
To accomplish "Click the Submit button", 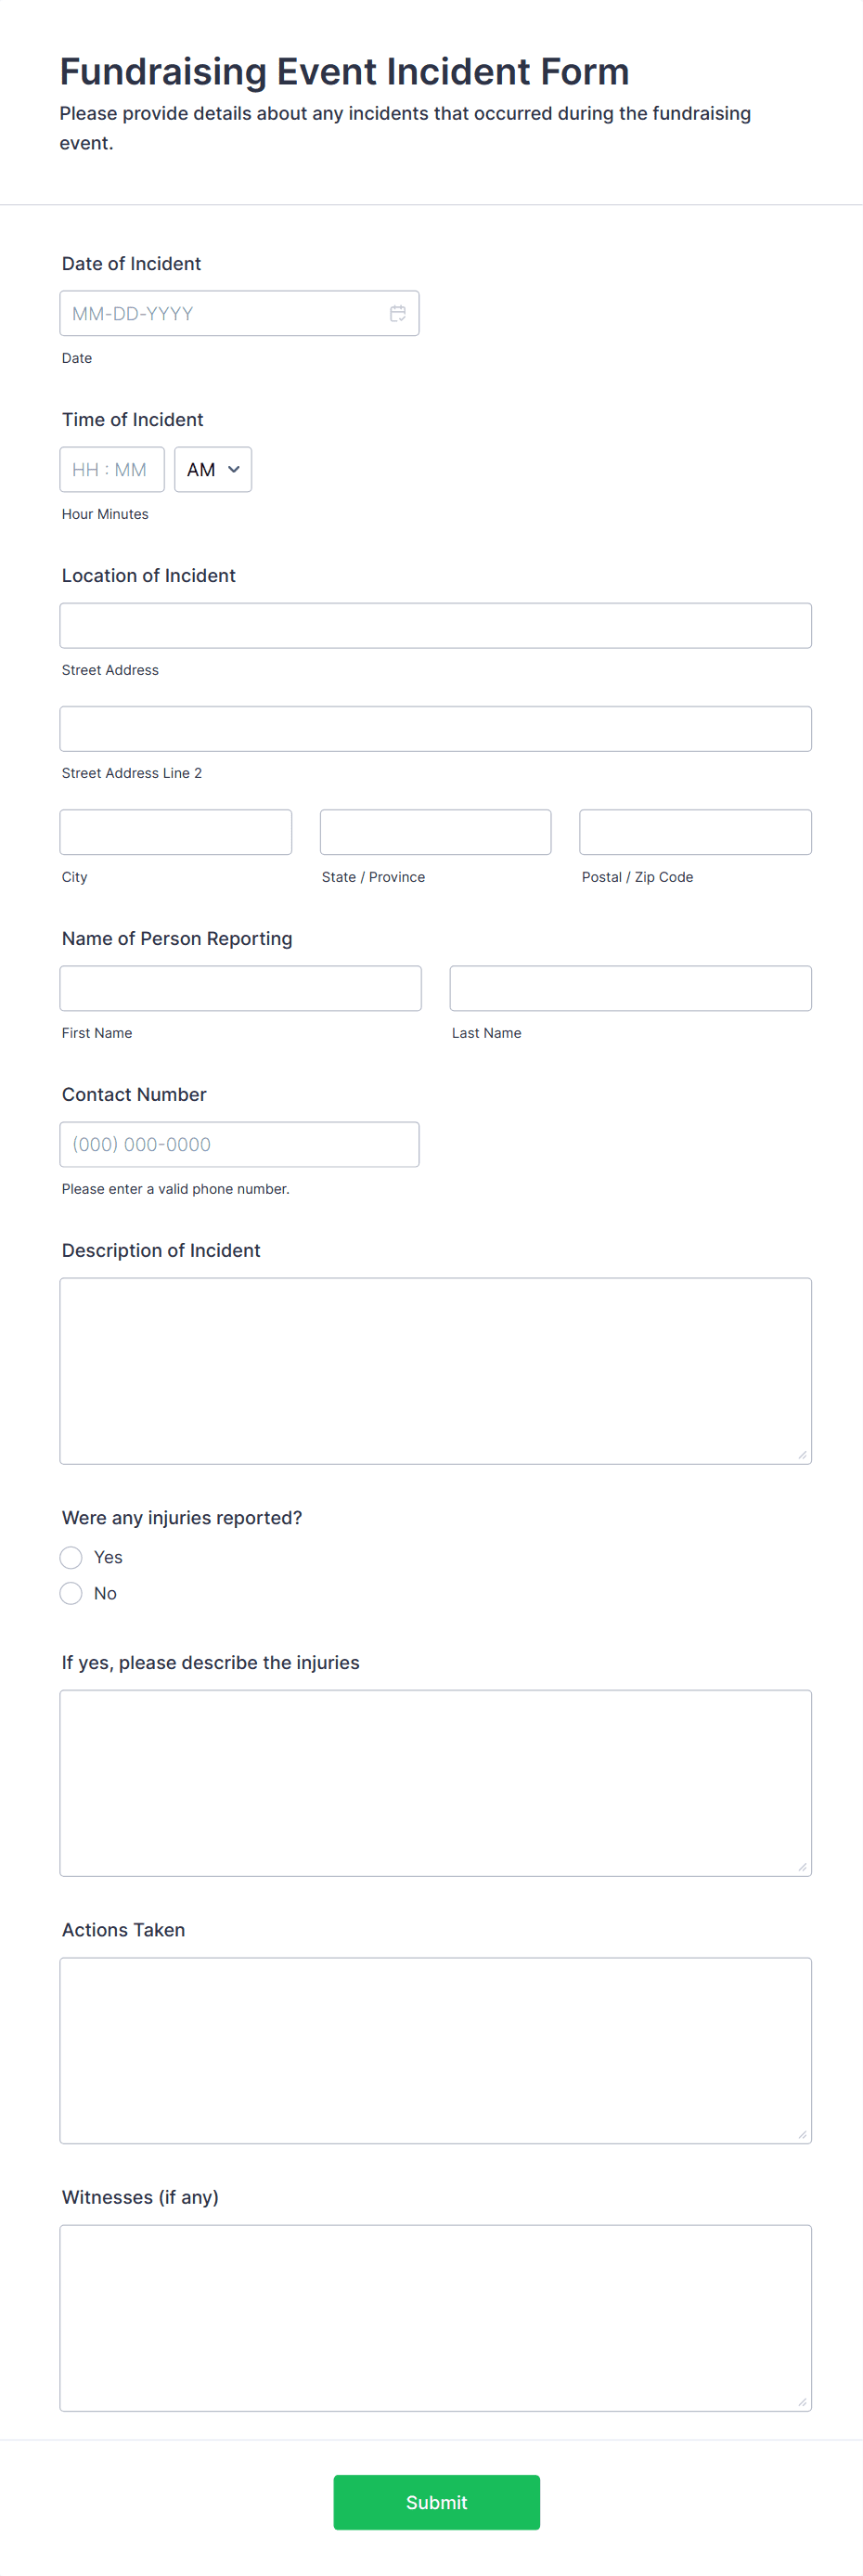I will (435, 2502).
